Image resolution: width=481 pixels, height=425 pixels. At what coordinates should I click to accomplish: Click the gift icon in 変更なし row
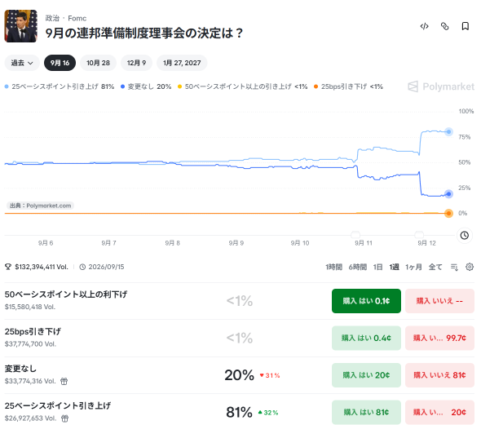tap(64, 382)
